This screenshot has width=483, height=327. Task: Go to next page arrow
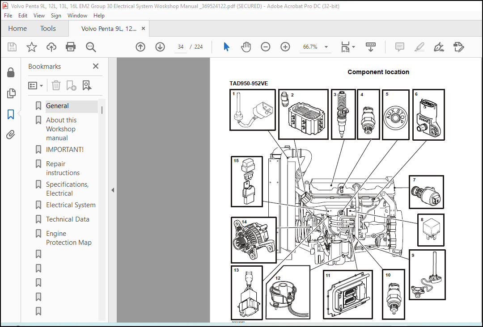[x=160, y=47]
